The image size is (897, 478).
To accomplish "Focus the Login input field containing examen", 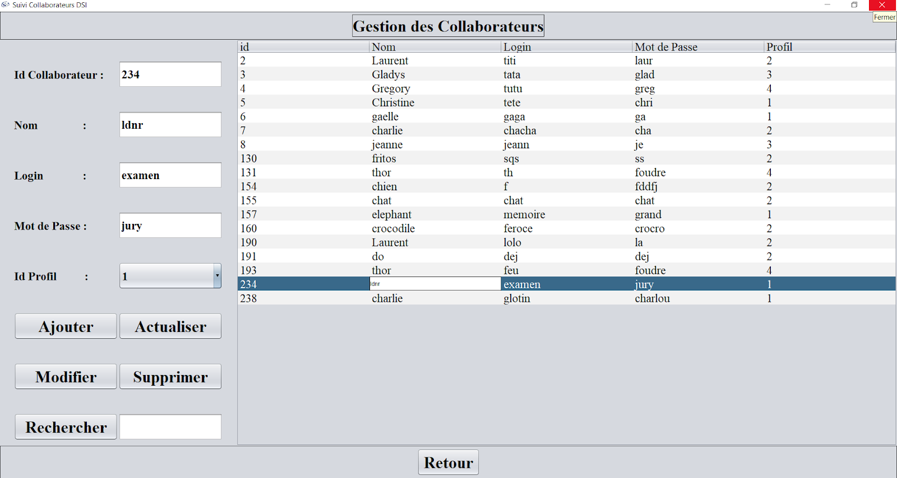I will tap(170, 175).
